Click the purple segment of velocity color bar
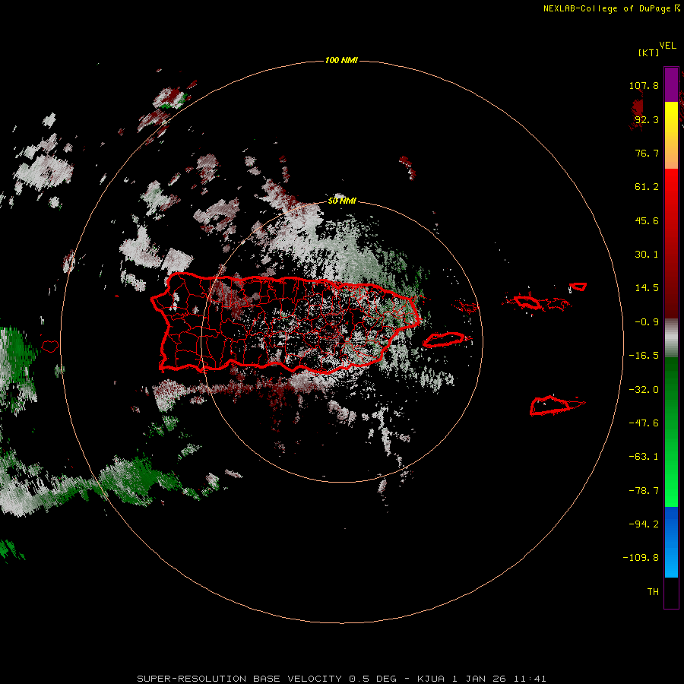684x684 pixels. [x=671, y=84]
